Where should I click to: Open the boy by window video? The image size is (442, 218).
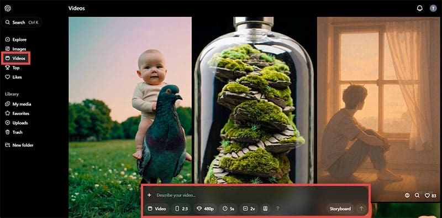[x=378, y=110]
